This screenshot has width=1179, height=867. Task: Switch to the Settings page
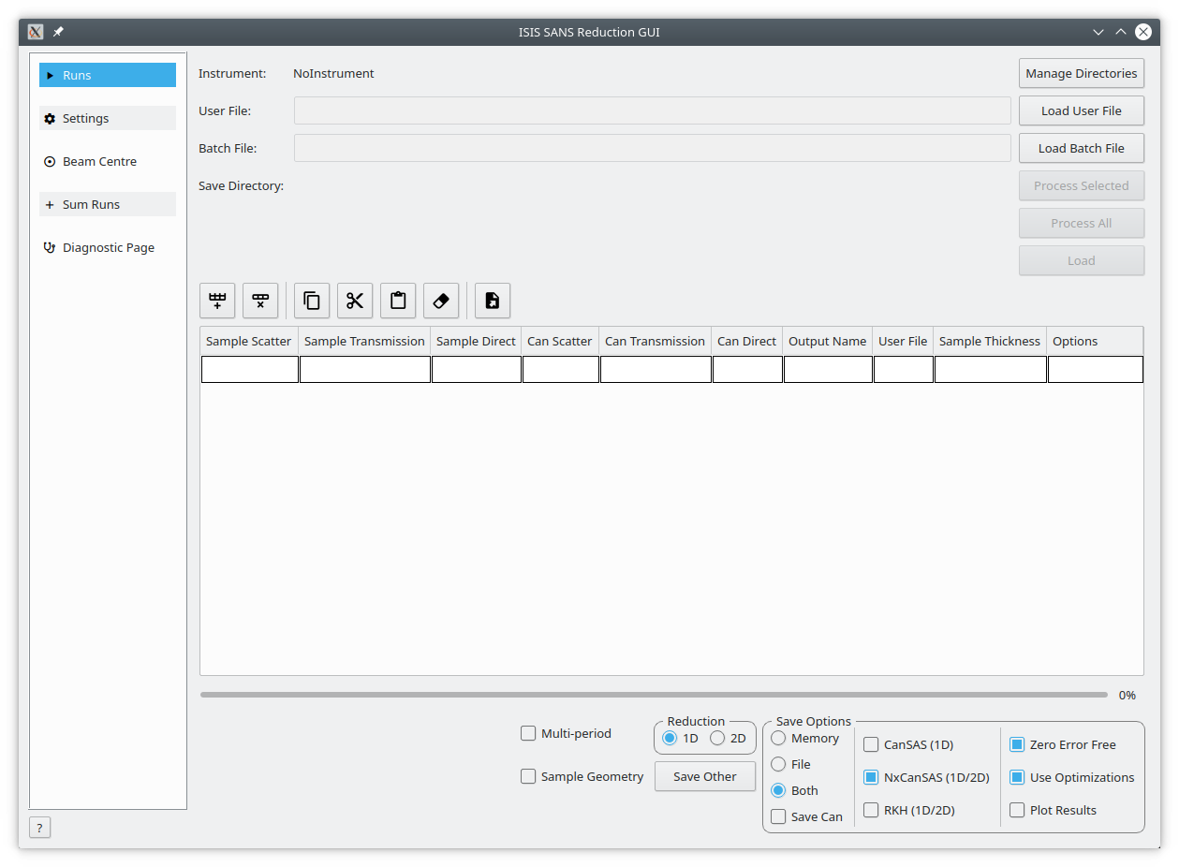(107, 118)
